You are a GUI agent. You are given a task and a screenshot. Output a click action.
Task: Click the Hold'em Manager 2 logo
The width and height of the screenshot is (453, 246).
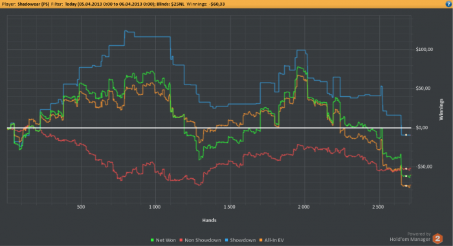click(x=437, y=238)
